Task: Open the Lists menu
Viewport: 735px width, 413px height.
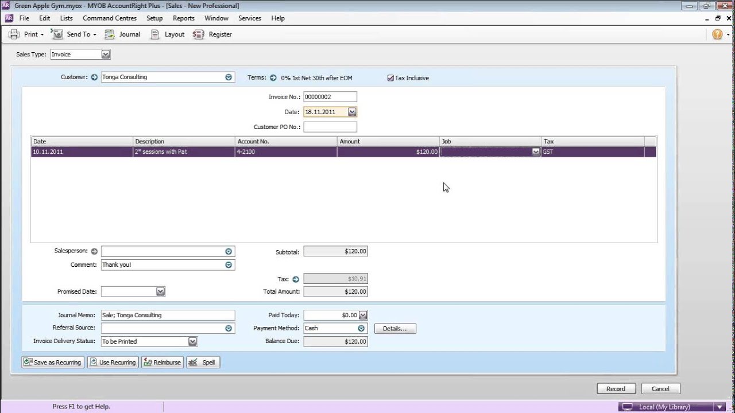Action: [67, 18]
